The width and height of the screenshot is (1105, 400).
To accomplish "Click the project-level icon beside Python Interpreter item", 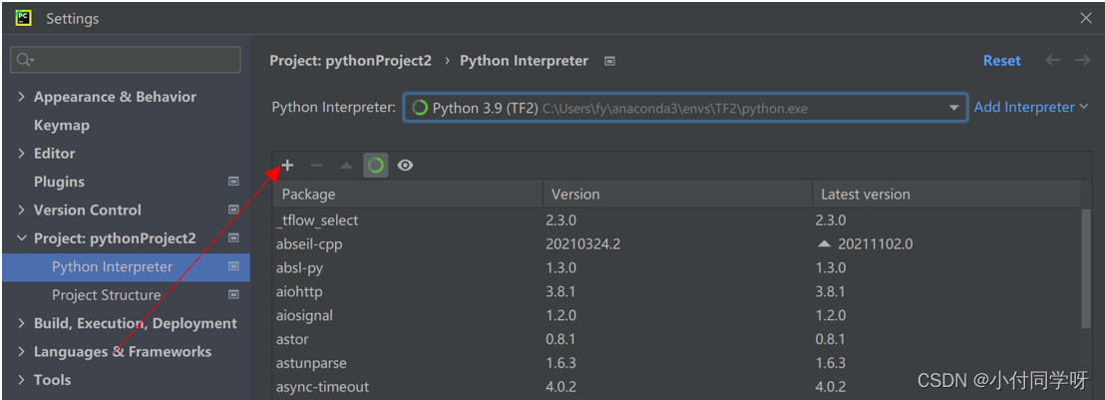I will (234, 266).
